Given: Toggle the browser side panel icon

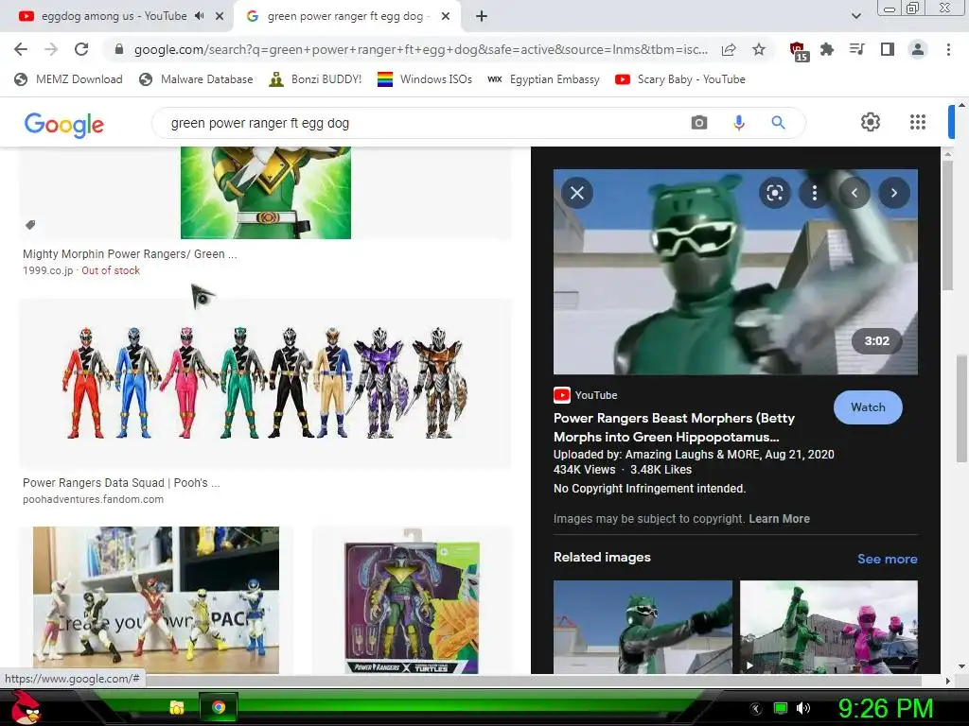Looking at the screenshot, I should [x=888, y=49].
